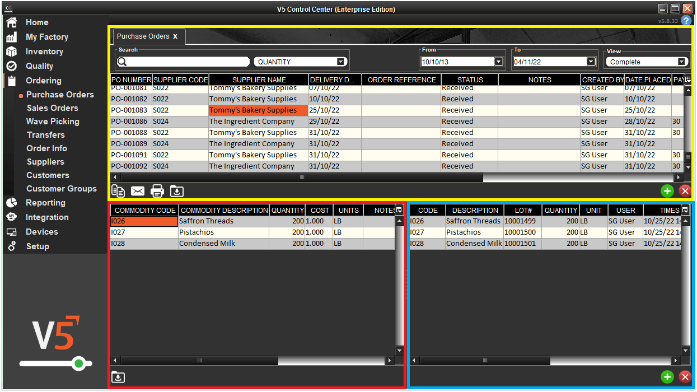Click commodity code I026 in lines table
This screenshot has height=392, width=697.
coord(144,221)
